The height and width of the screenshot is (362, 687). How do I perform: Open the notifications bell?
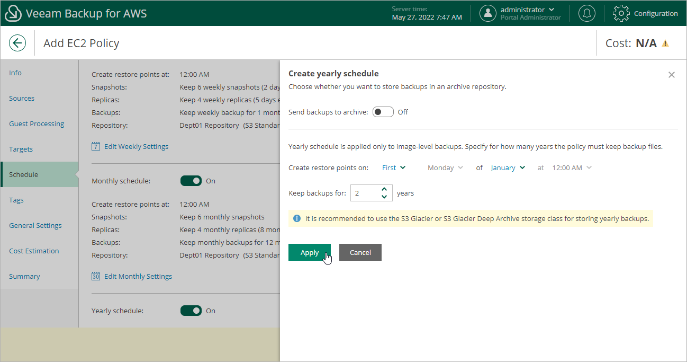point(586,13)
